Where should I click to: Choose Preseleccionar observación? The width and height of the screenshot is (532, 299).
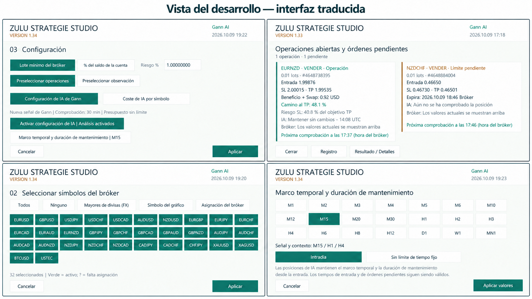pyautogui.click(x=108, y=81)
